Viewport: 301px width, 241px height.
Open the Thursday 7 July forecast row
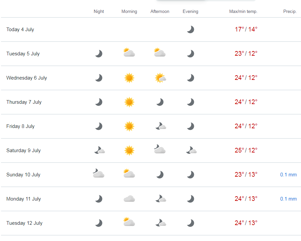(x=151, y=102)
